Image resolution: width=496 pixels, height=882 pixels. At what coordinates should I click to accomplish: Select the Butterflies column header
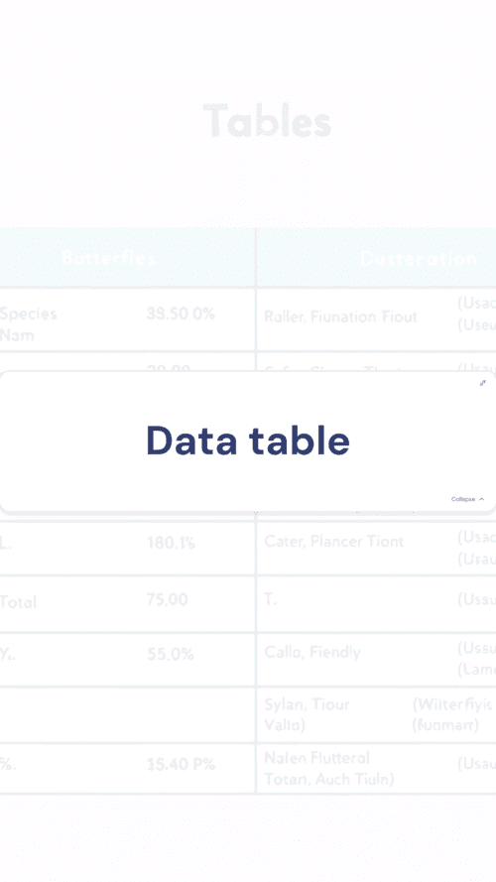tap(108, 258)
